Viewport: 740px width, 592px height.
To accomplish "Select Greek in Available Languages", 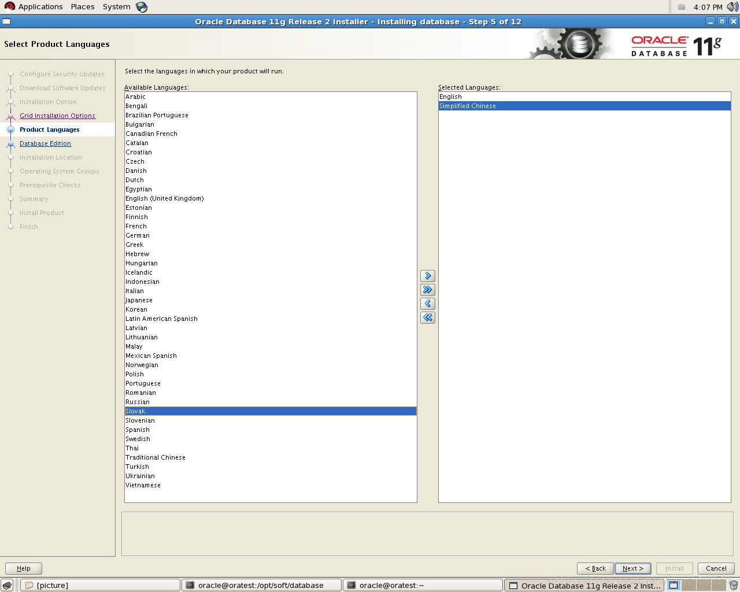I will (271, 245).
